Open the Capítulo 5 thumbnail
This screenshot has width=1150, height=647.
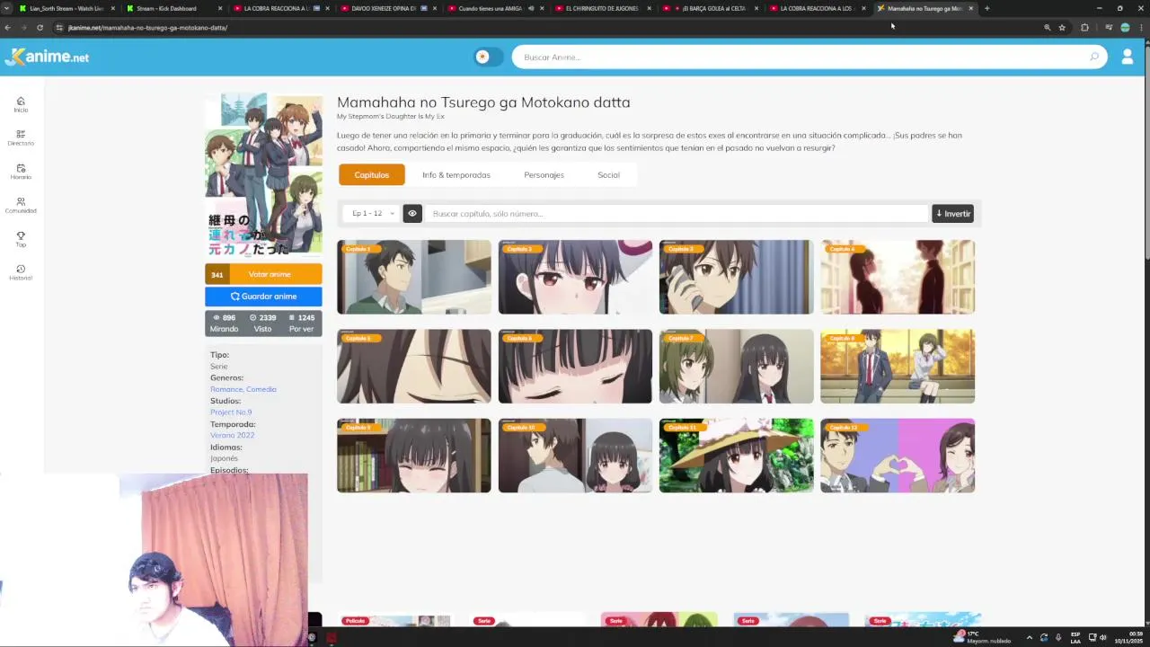pyautogui.click(x=414, y=366)
